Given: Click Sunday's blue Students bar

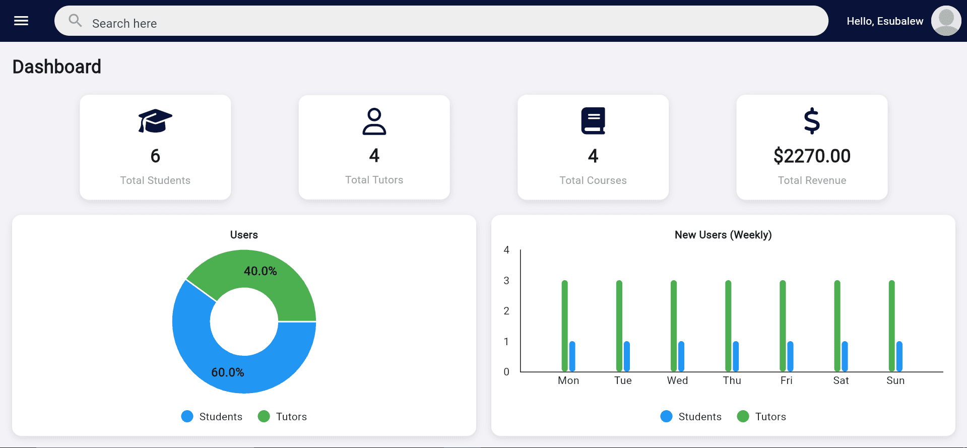Looking at the screenshot, I should coord(899,356).
